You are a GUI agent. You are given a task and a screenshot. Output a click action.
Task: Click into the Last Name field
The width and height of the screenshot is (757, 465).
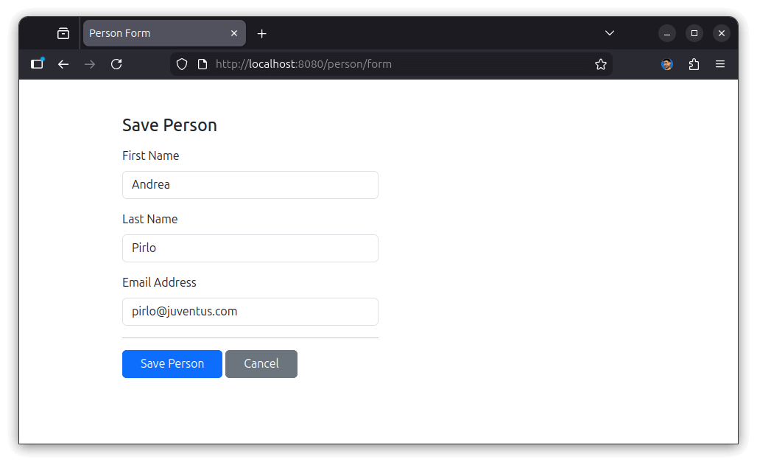point(250,248)
